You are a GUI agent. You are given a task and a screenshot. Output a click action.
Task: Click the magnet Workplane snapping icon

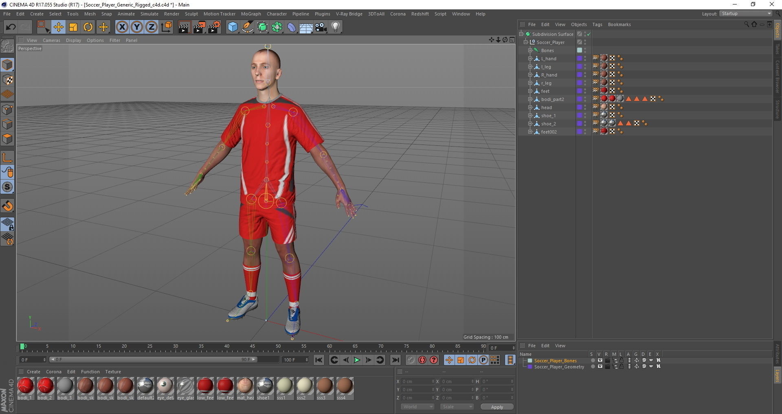pos(7,206)
